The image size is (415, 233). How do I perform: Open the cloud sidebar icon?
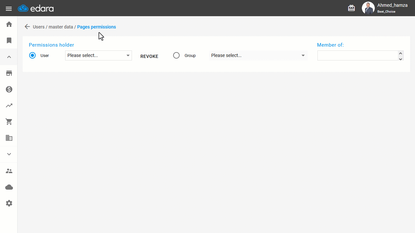click(9, 187)
